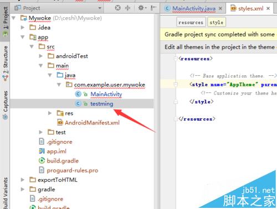
Task: Click the Edit all themes notification bar
Action: (x=219, y=47)
